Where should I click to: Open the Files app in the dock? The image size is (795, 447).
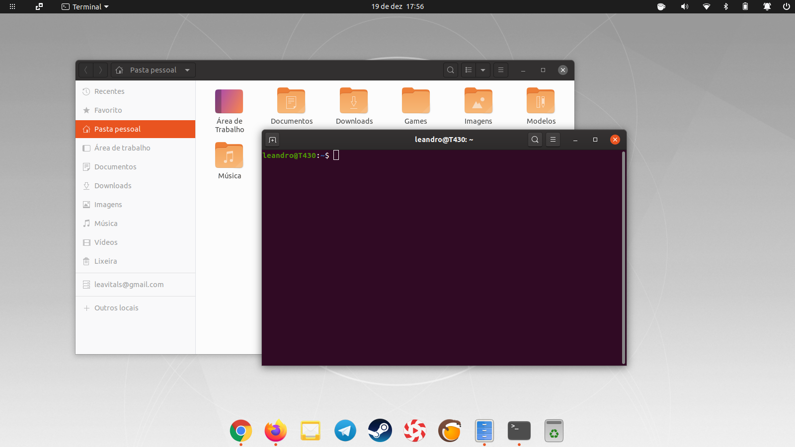pyautogui.click(x=484, y=431)
